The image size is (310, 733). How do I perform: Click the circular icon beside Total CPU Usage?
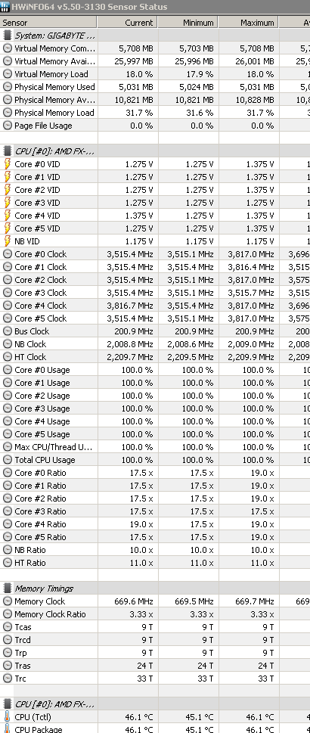[7, 459]
